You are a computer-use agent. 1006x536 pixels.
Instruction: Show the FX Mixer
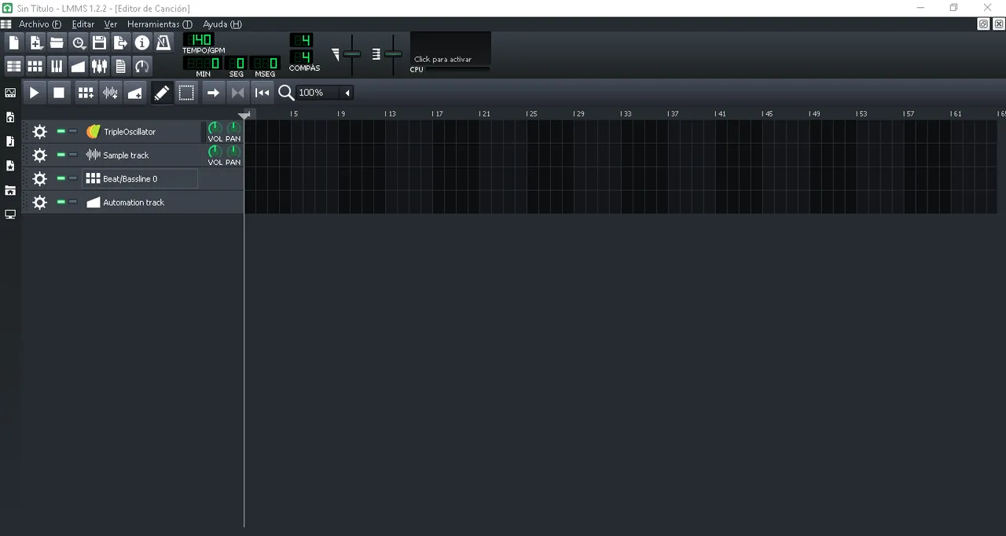click(x=99, y=66)
